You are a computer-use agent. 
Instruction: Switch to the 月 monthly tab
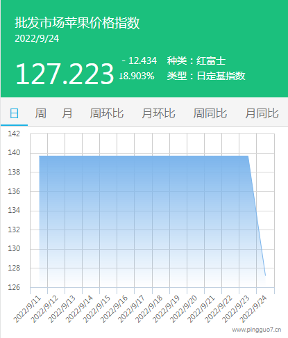(67, 113)
